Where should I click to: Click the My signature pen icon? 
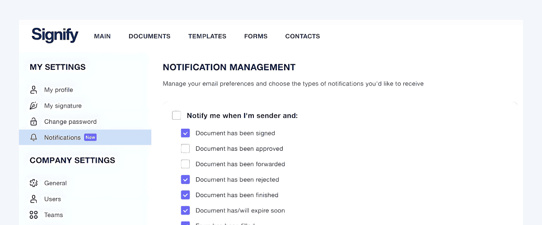coord(33,106)
